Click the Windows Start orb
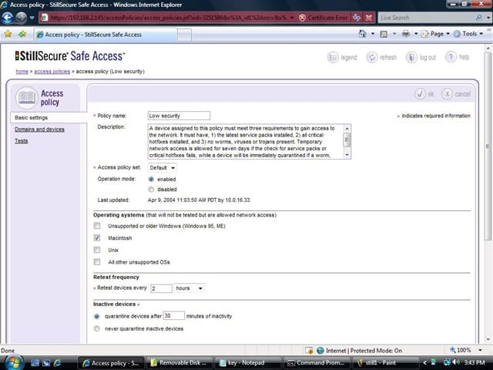Screen dimensions: 493x370 (x=14, y=362)
